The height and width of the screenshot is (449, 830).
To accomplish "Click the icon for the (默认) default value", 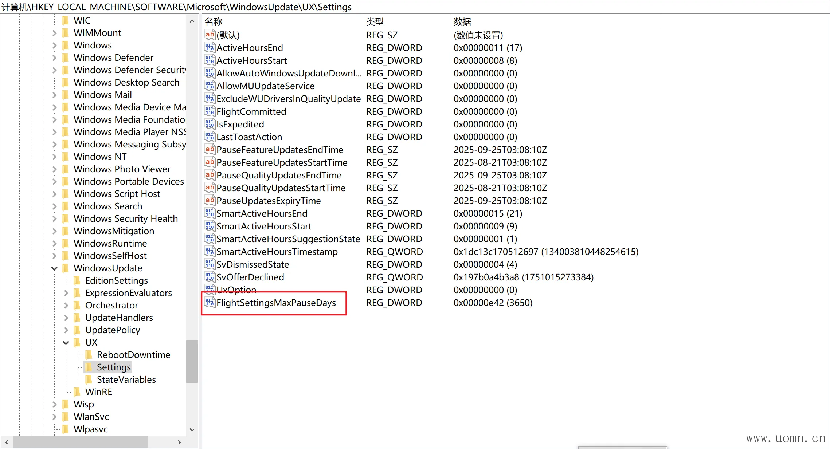I will click(210, 35).
